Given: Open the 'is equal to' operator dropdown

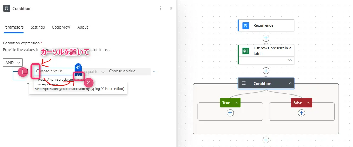Looking at the screenshot, I should tap(96, 71).
